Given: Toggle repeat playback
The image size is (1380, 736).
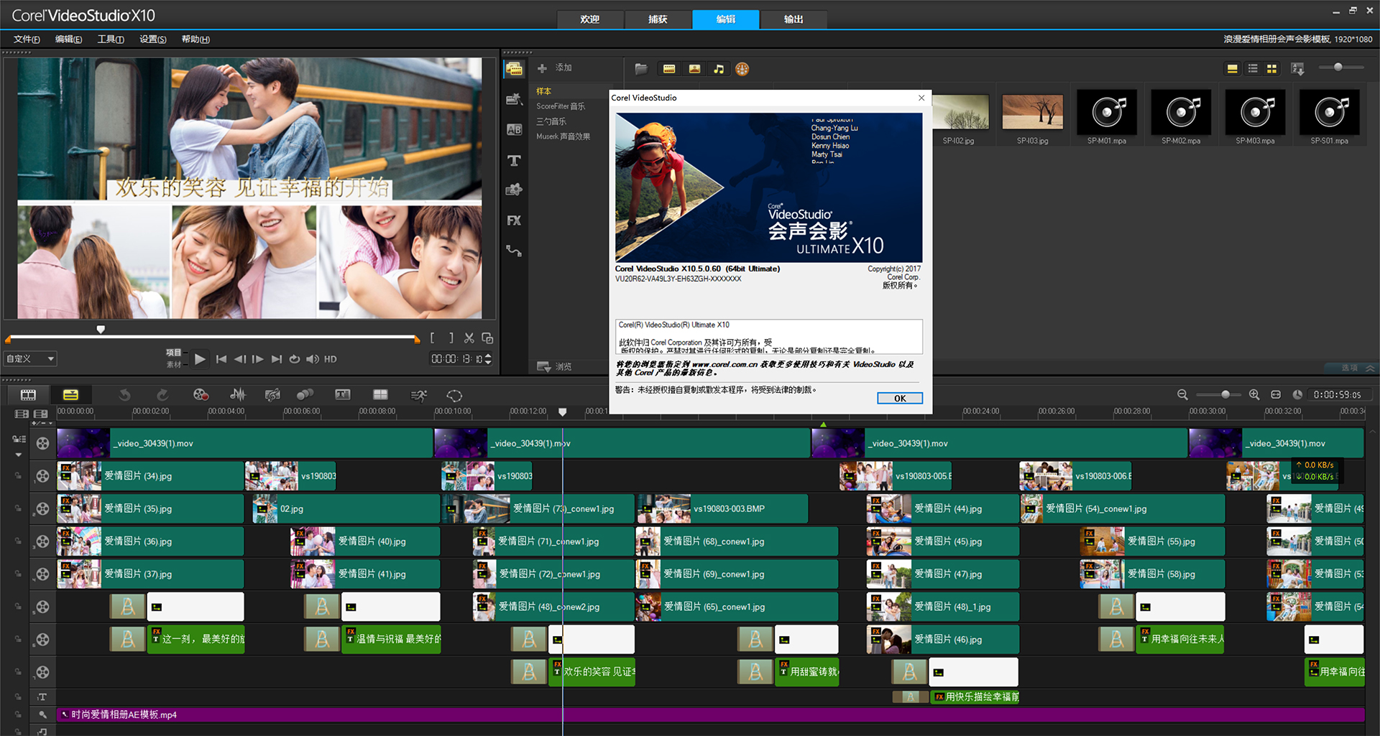Looking at the screenshot, I should [x=295, y=359].
